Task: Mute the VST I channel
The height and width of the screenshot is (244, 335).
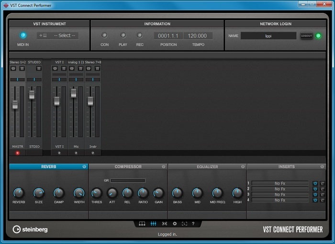Action: (x=64, y=68)
